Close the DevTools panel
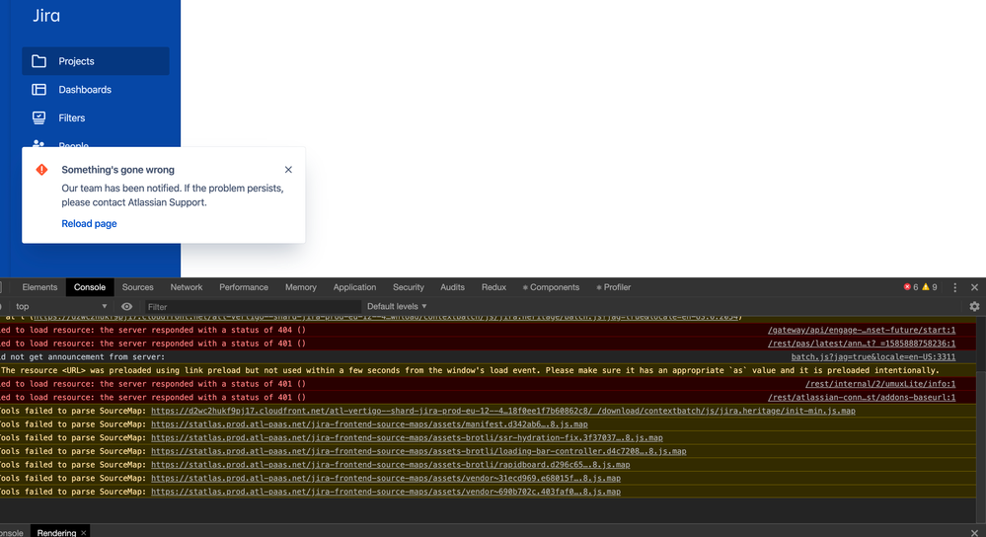The height and width of the screenshot is (537, 986). click(x=974, y=287)
